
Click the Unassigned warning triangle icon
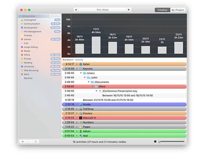pos(22,20)
